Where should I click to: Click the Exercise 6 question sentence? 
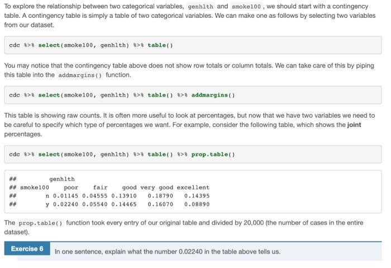(168, 252)
